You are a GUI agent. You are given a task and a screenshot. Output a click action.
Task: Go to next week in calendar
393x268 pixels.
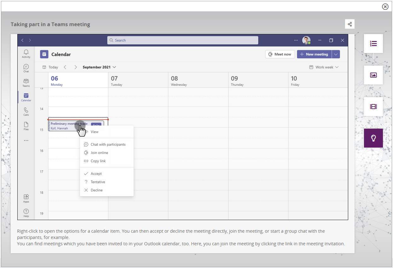tap(76, 67)
